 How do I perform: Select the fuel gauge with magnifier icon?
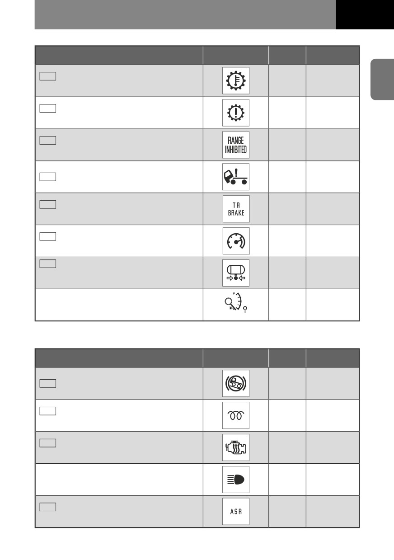click(x=237, y=305)
